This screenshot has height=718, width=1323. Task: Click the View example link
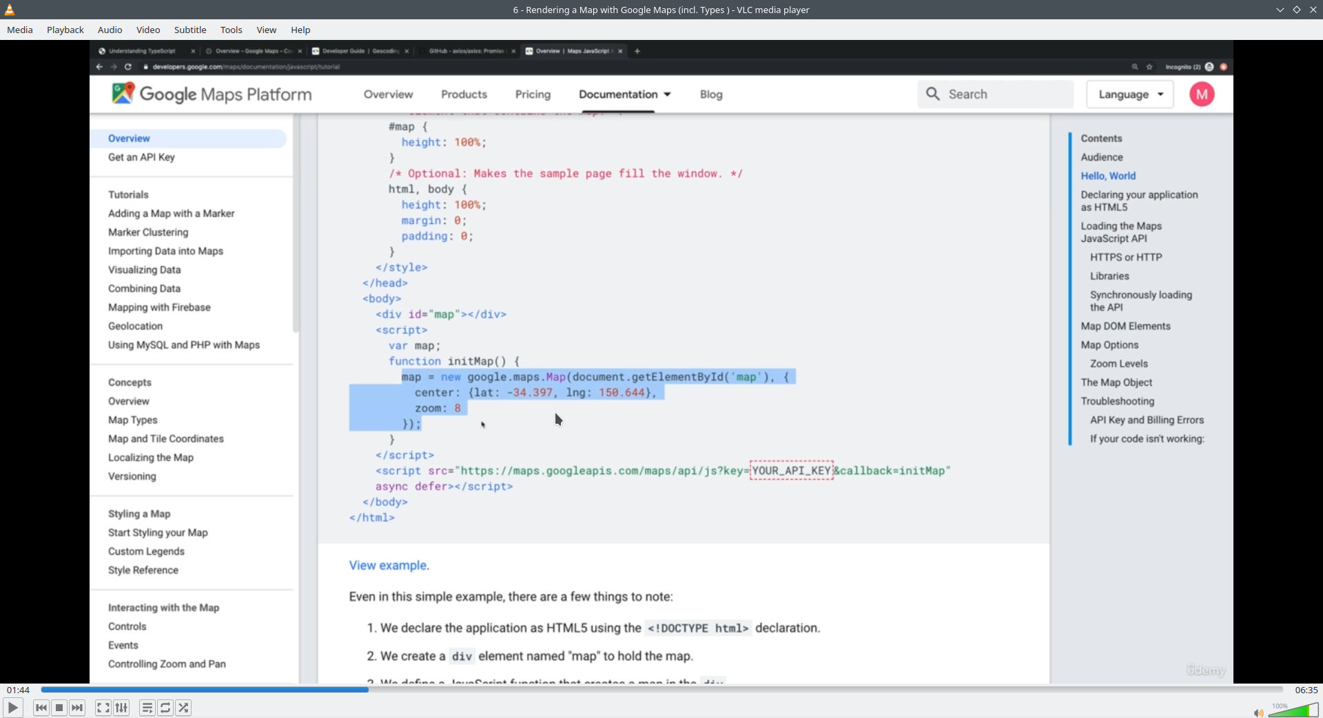tap(389, 565)
